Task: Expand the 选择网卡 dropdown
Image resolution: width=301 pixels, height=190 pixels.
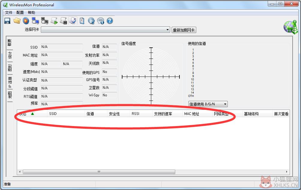Action: [105, 29]
